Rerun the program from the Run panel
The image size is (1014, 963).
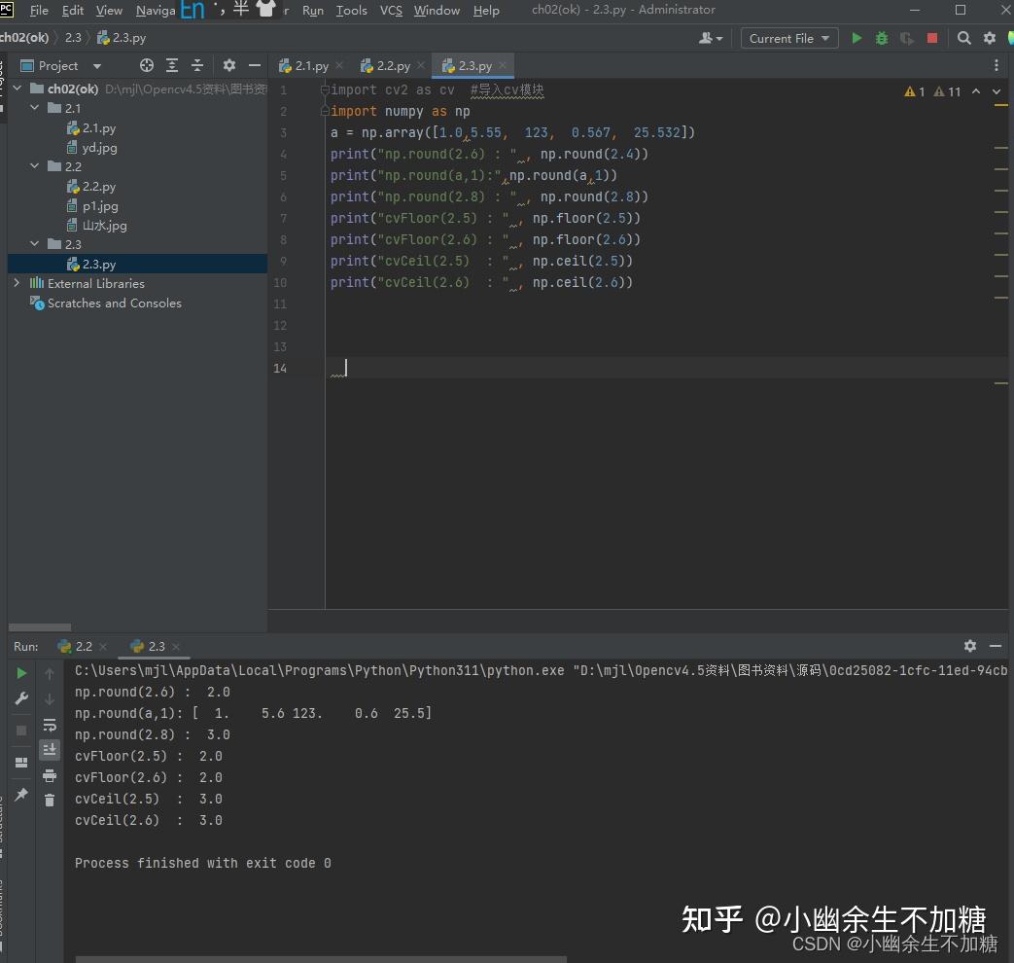click(x=21, y=672)
